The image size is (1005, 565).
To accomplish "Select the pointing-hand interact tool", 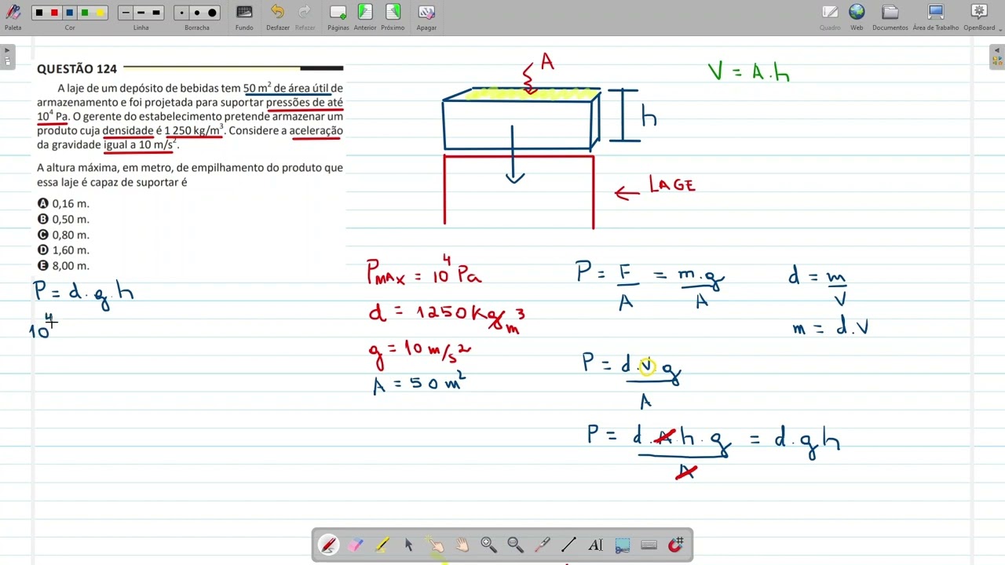I will coord(435,545).
